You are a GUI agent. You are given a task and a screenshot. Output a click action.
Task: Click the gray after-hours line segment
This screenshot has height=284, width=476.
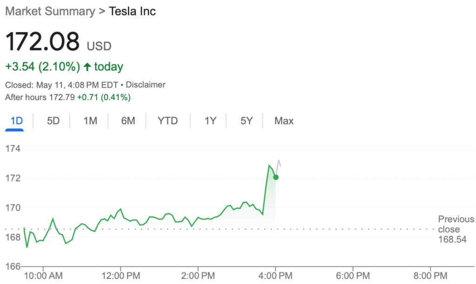tap(278, 167)
